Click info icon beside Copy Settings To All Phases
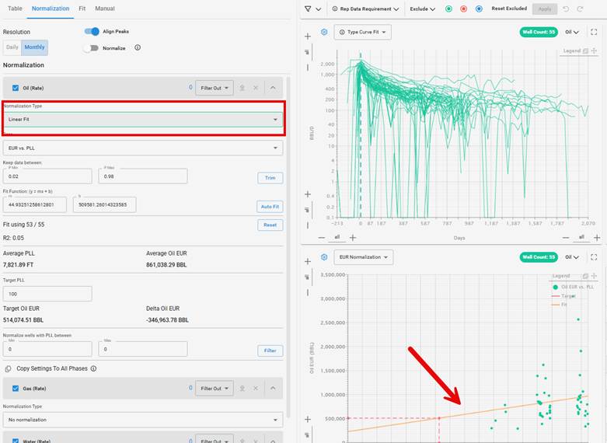This screenshot has height=443, width=607. click(93, 368)
